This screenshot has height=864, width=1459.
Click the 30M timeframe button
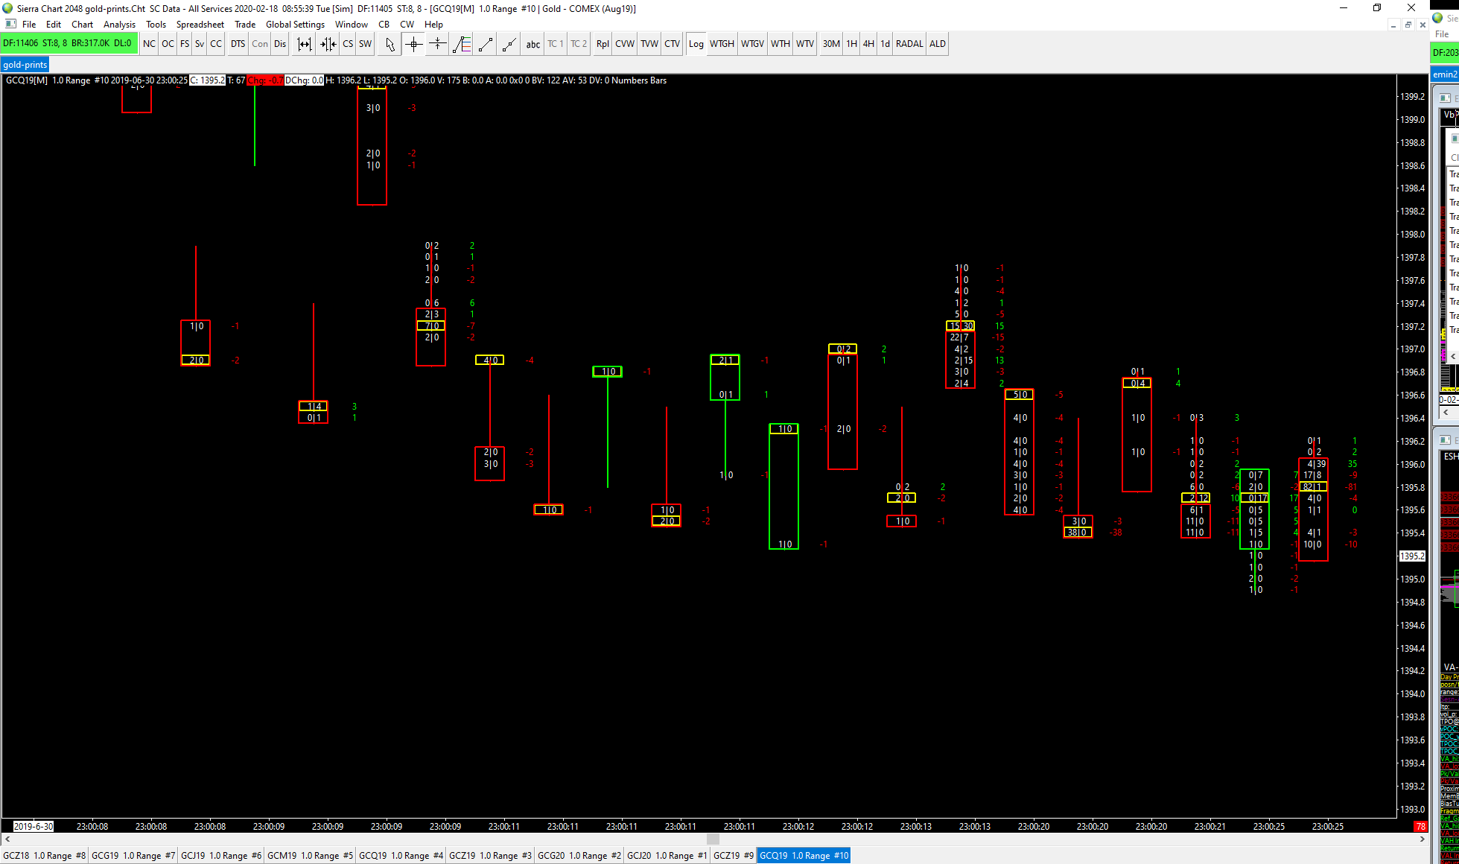pyautogui.click(x=830, y=44)
